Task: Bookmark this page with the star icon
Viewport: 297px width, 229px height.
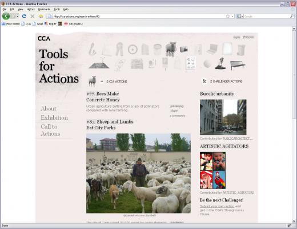Action: pos(228,17)
